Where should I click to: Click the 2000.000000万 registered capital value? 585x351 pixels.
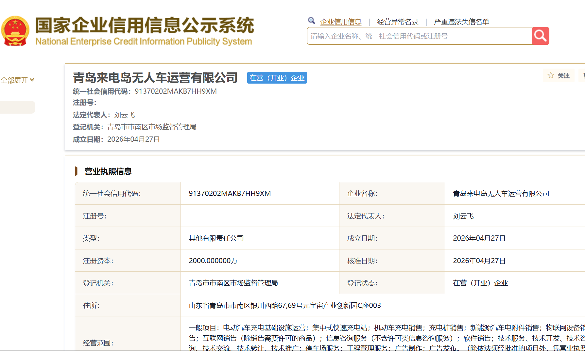[213, 261]
